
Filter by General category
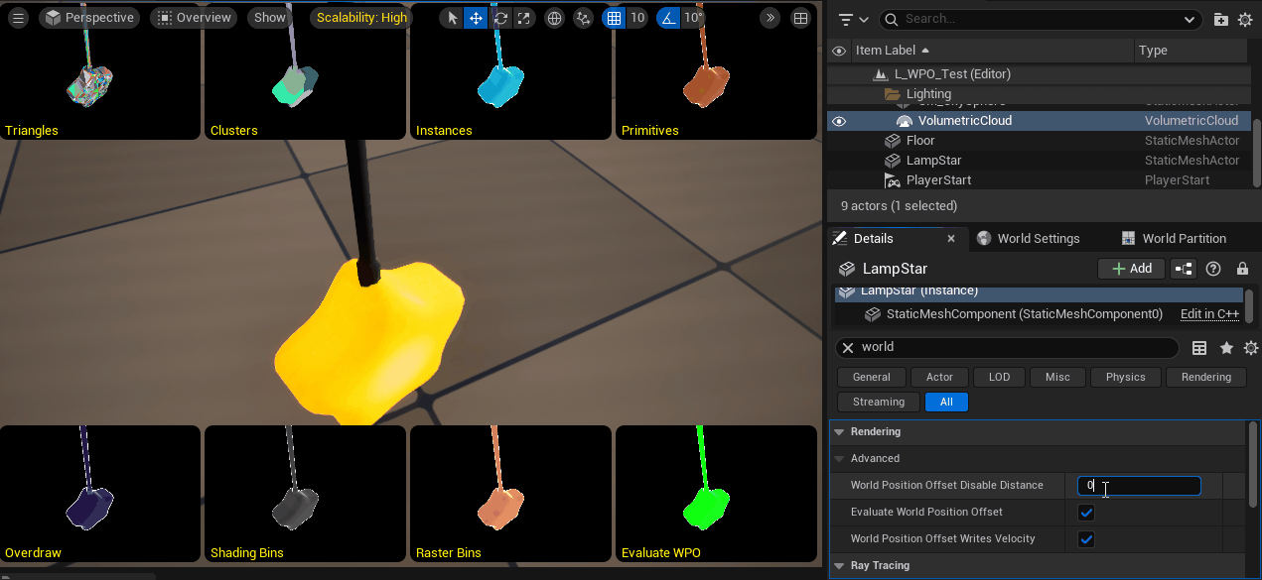click(x=872, y=377)
